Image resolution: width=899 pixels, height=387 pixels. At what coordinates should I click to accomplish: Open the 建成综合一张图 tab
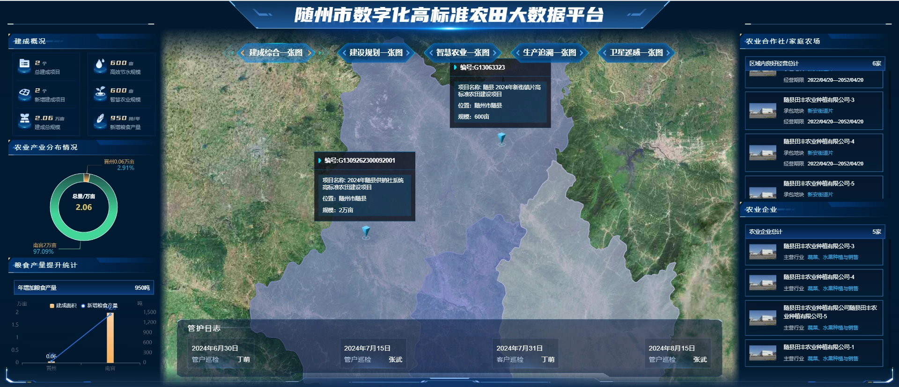(276, 53)
